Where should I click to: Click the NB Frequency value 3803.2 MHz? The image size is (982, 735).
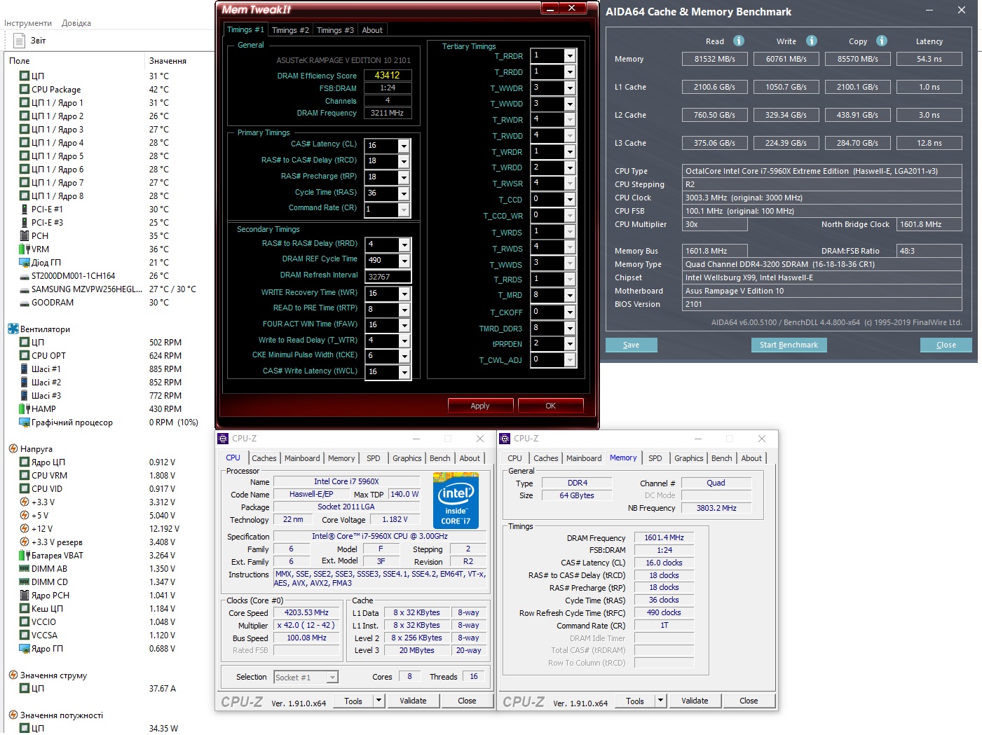click(716, 508)
